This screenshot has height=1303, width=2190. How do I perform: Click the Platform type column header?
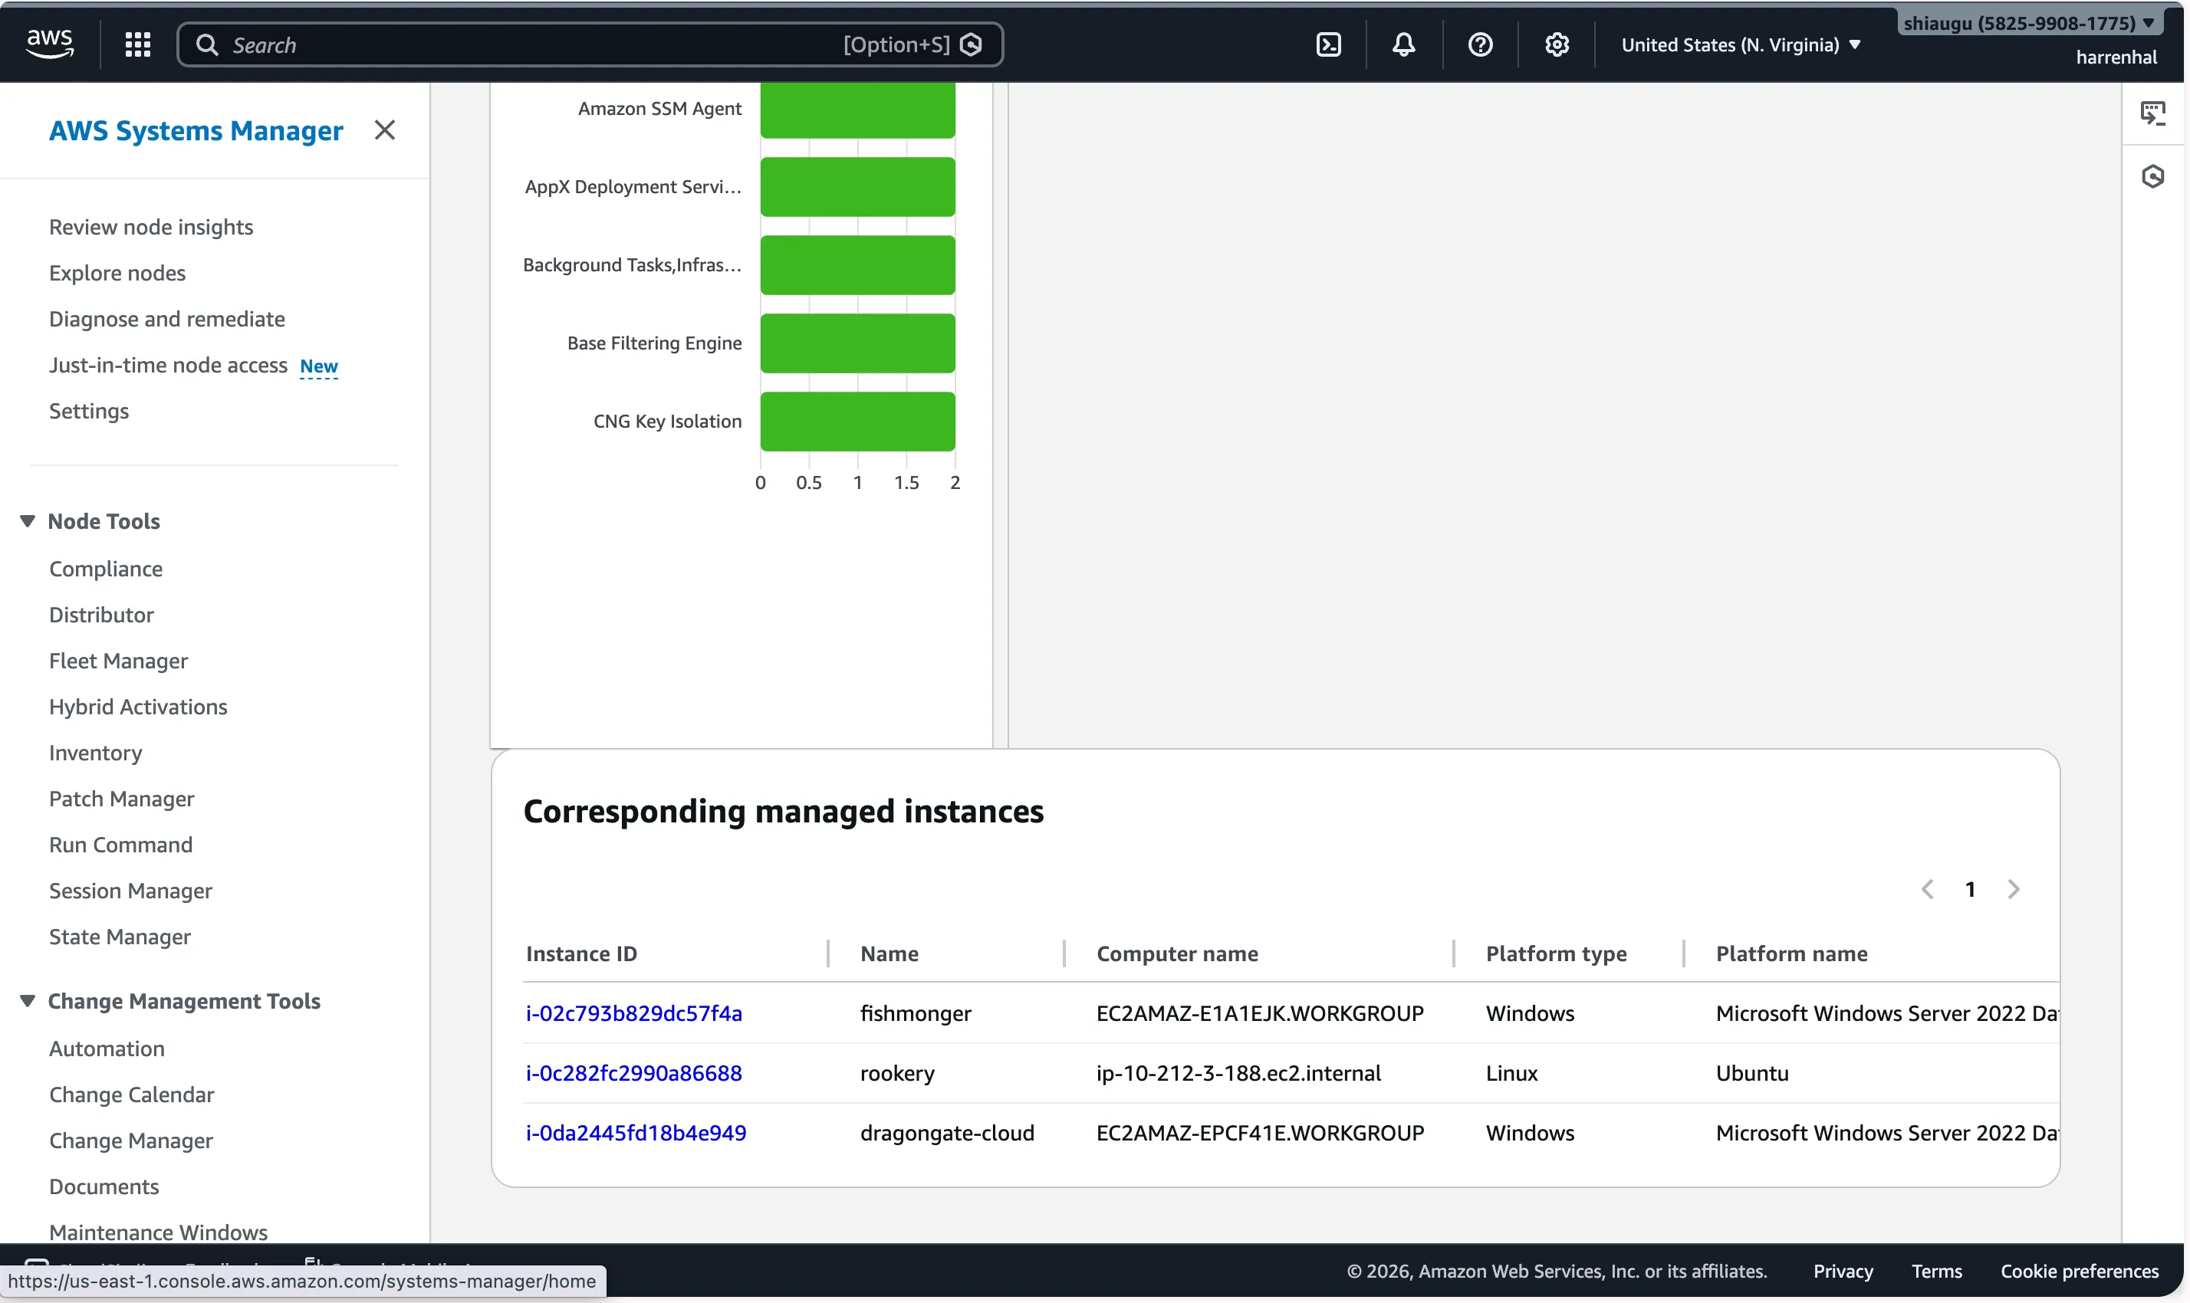(x=1556, y=953)
